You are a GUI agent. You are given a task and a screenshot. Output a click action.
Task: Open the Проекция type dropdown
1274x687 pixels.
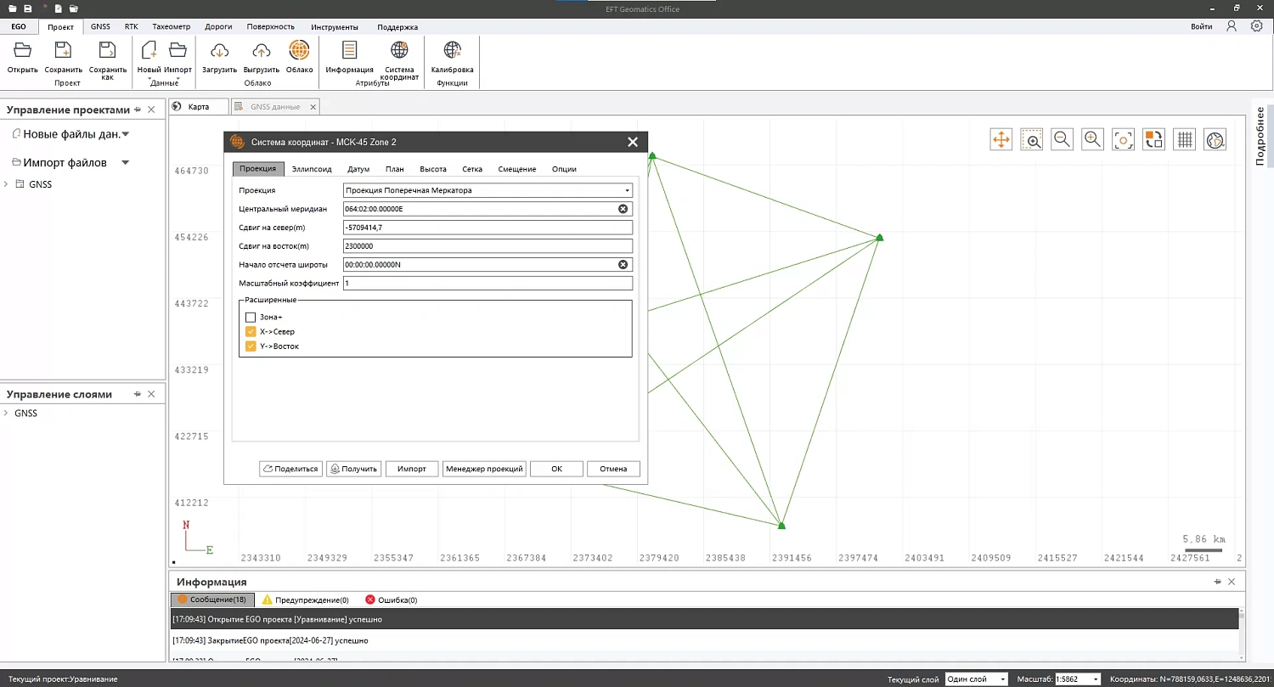pyautogui.click(x=488, y=190)
